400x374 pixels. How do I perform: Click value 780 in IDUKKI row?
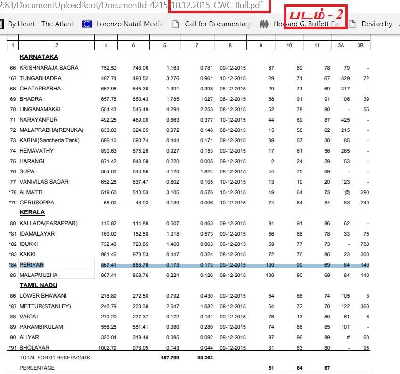point(365,244)
